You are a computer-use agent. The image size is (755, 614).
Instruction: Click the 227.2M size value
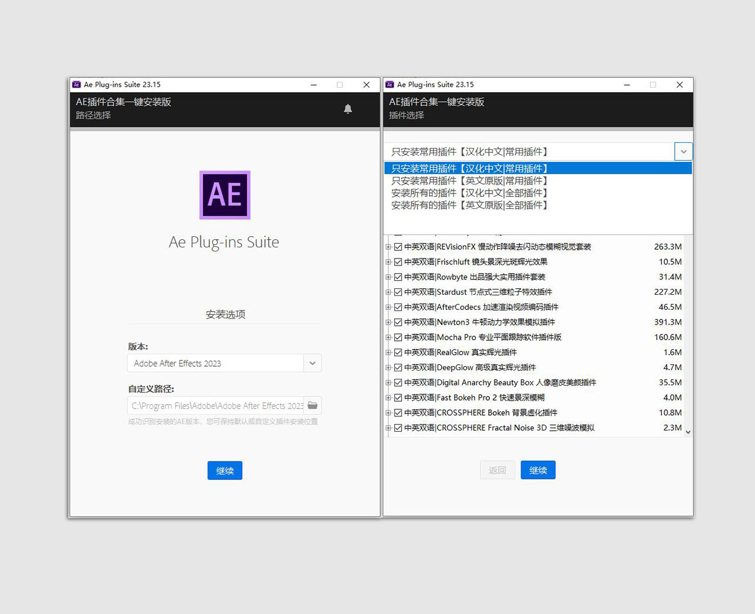pyautogui.click(x=668, y=292)
